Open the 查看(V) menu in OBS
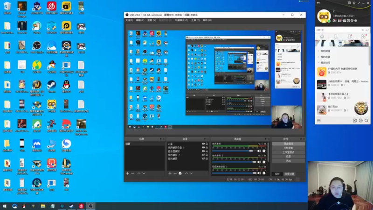Image resolution: width=373 pixels, height=210 pixels. (x=152, y=20)
